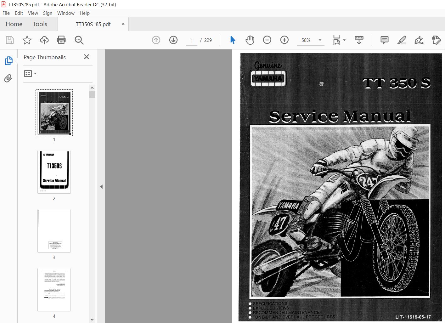Upload file to cloud icon
Image resolution: width=445 pixels, height=323 pixels.
point(44,40)
